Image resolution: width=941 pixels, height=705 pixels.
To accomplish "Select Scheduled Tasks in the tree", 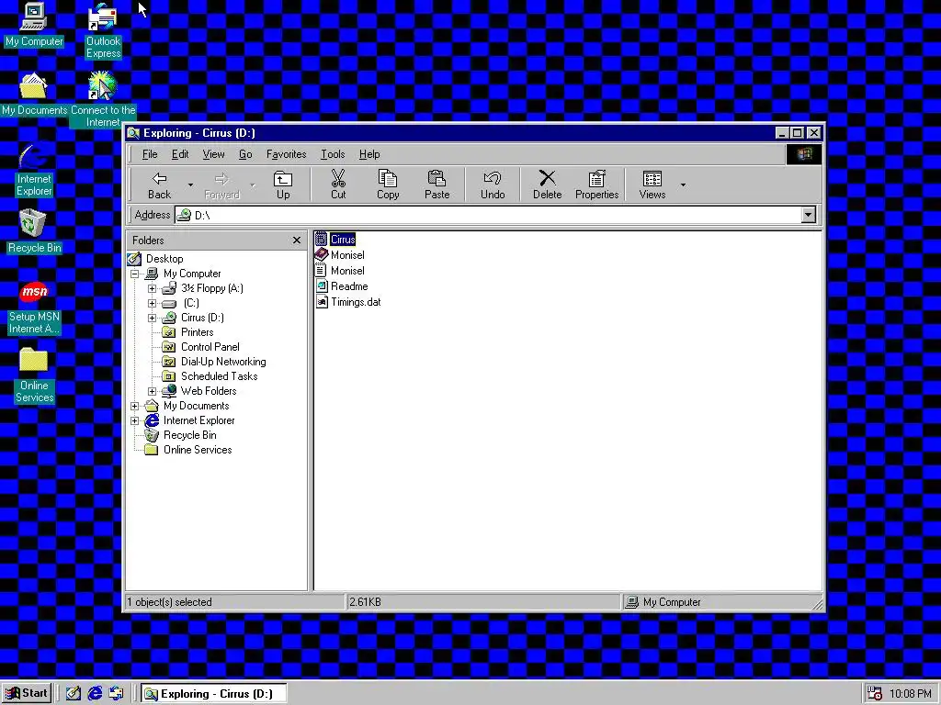I will pyautogui.click(x=219, y=376).
